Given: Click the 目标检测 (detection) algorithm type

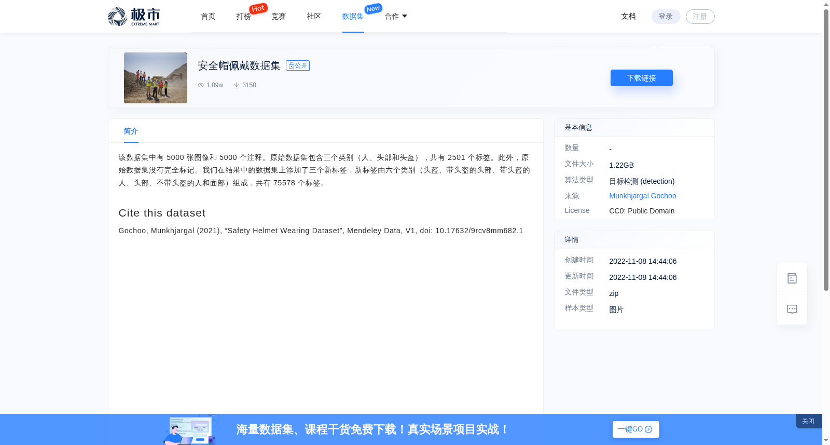Looking at the screenshot, I should click(x=642, y=181).
